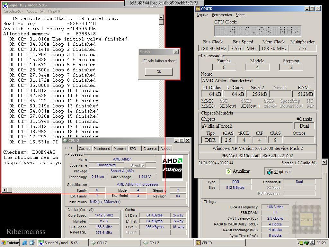Click the Package Socket A (462) field
The image size is (329, 247).
coord(122,171)
